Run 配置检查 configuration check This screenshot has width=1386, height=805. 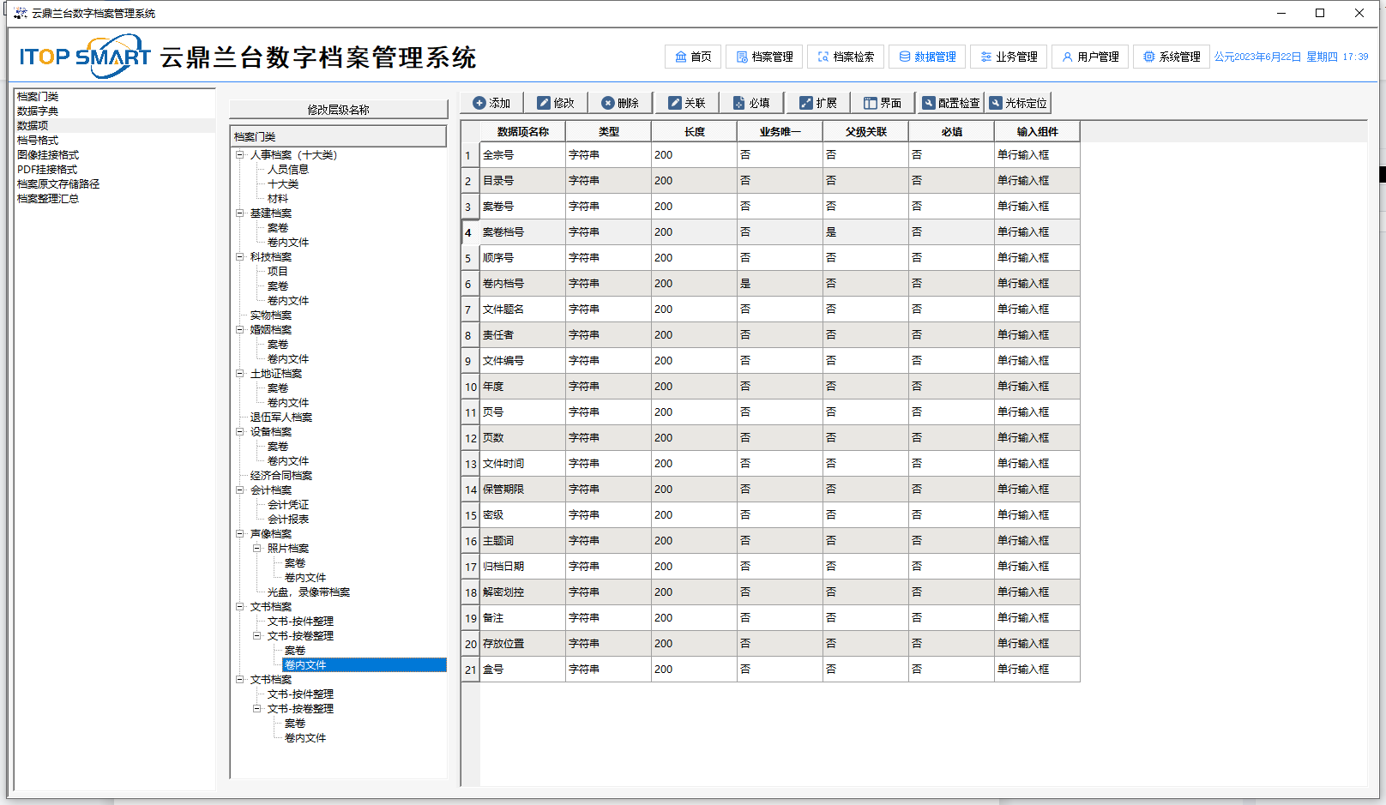[950, 103]
